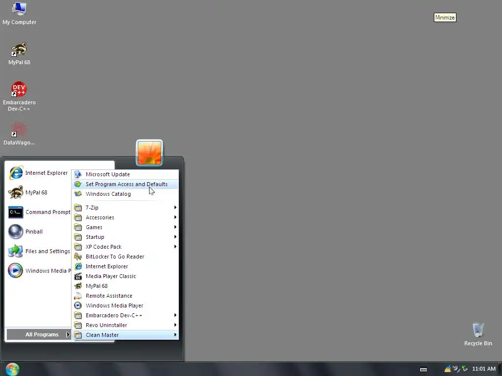
Task: Expand the Games folder
Action: point(125,227)
